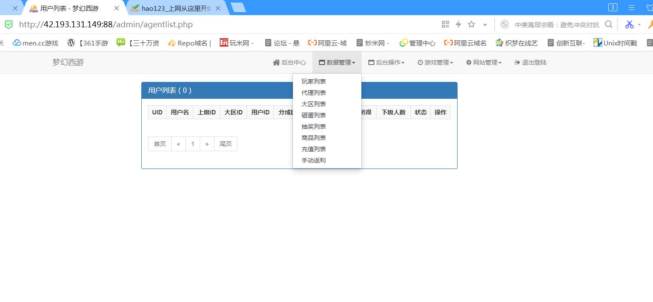Close the 用户列表 - 梦幻西游 tab
Viewport: 653px width, 302px height.
116,8
